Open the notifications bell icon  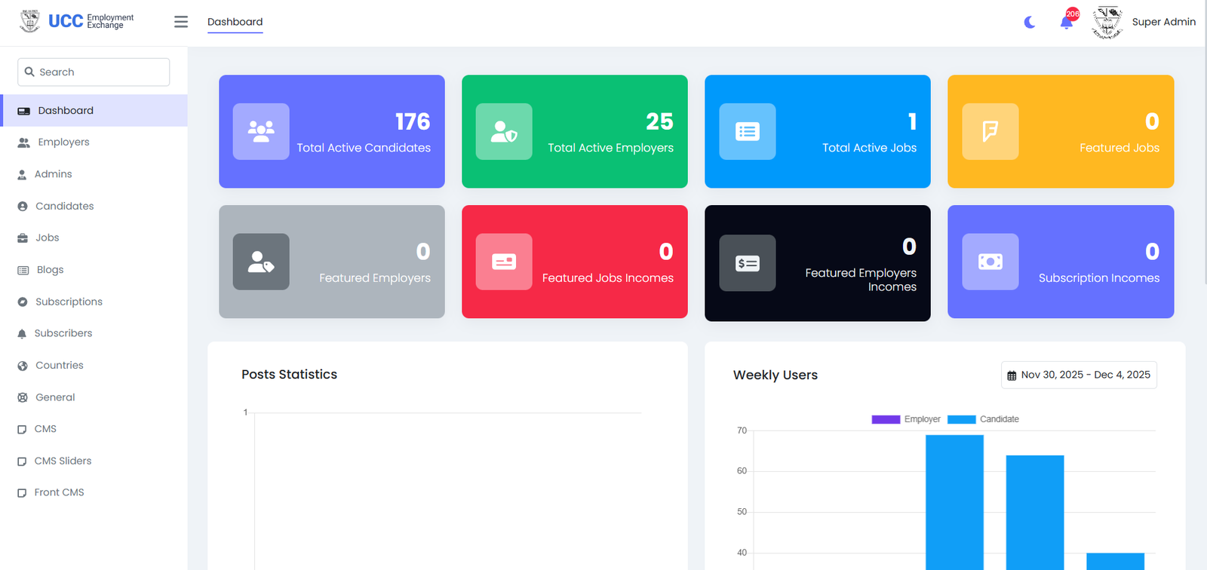point(1066,23)
